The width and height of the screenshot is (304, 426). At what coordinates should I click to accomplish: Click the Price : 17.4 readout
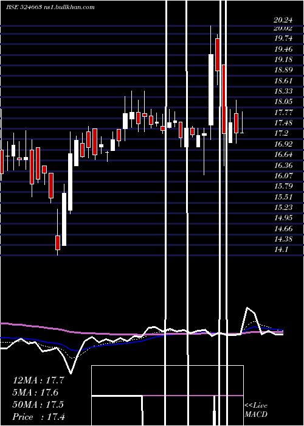[38, 417]
